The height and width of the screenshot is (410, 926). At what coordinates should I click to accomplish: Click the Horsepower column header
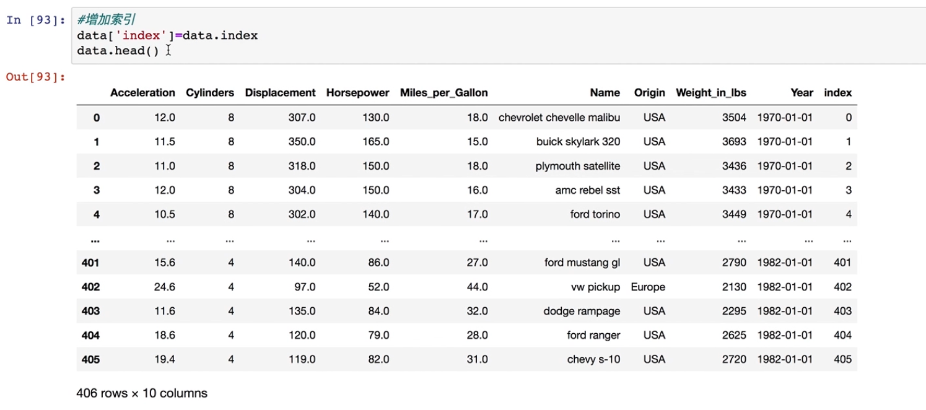[x=357, y=93]
